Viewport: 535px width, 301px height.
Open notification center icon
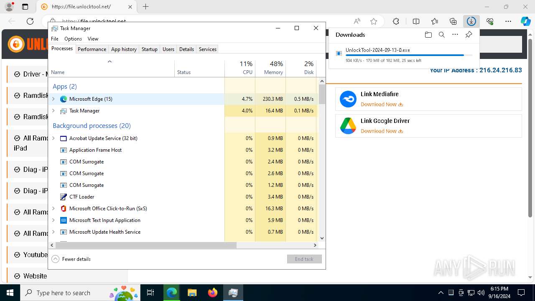[521, 293]
